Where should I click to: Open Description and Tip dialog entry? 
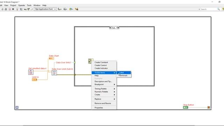click(104, 82)
